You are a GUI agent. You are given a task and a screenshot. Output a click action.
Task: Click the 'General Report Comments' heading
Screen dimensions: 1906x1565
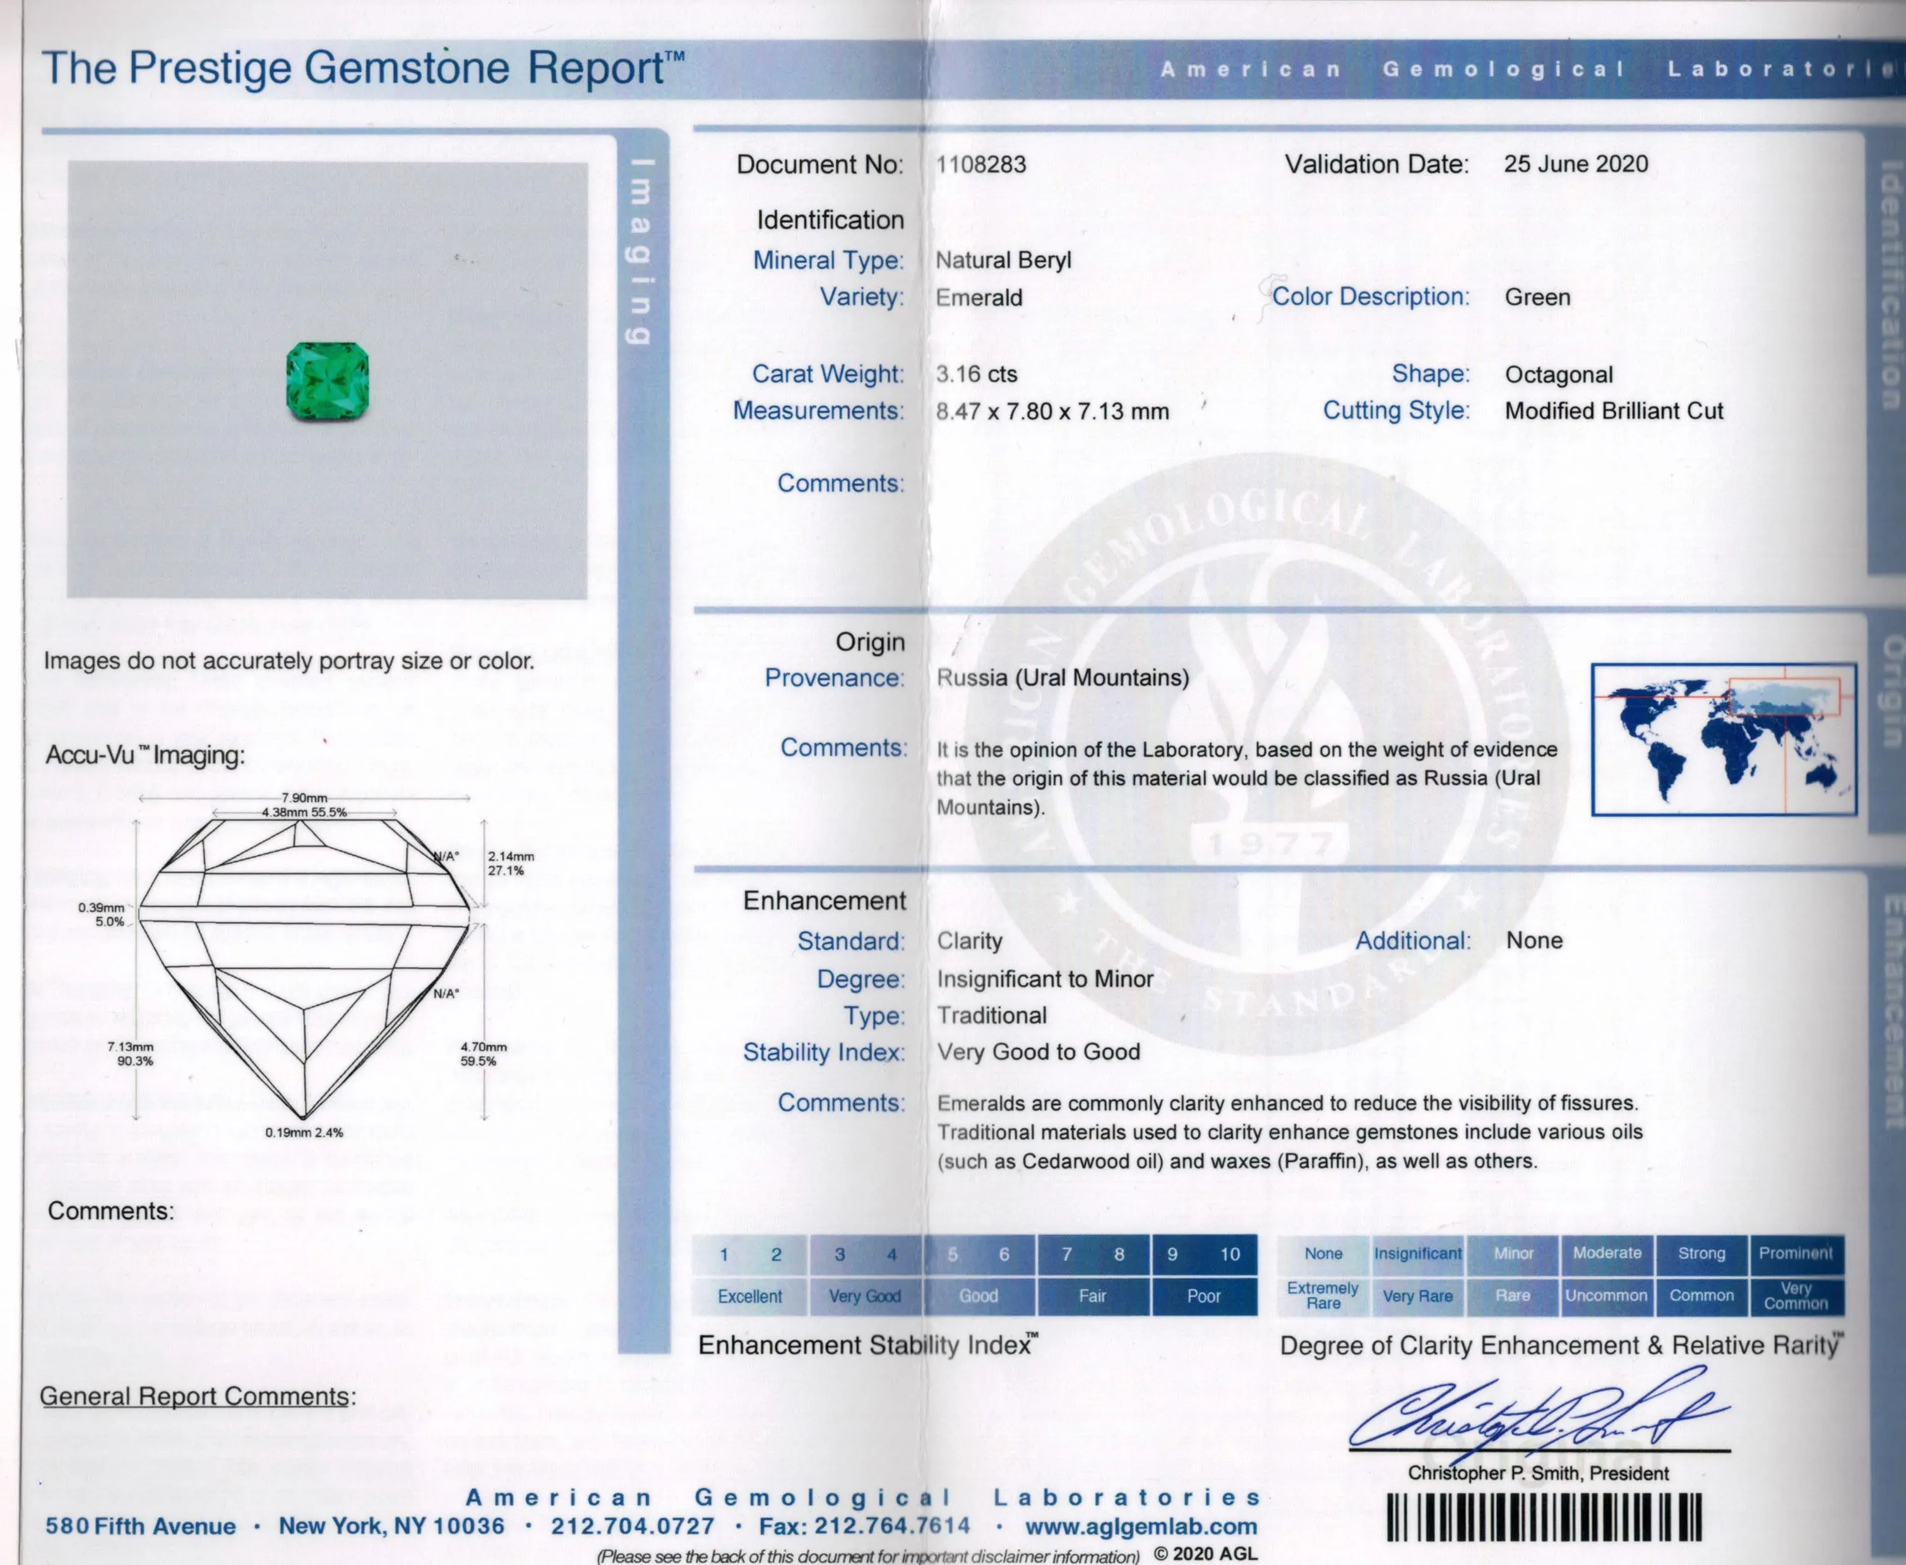click(198, 1396)
